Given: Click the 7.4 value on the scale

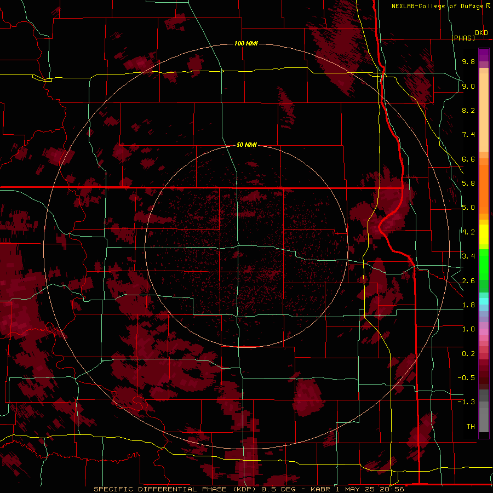Looking at the screenshot, I should pos(468,135).
